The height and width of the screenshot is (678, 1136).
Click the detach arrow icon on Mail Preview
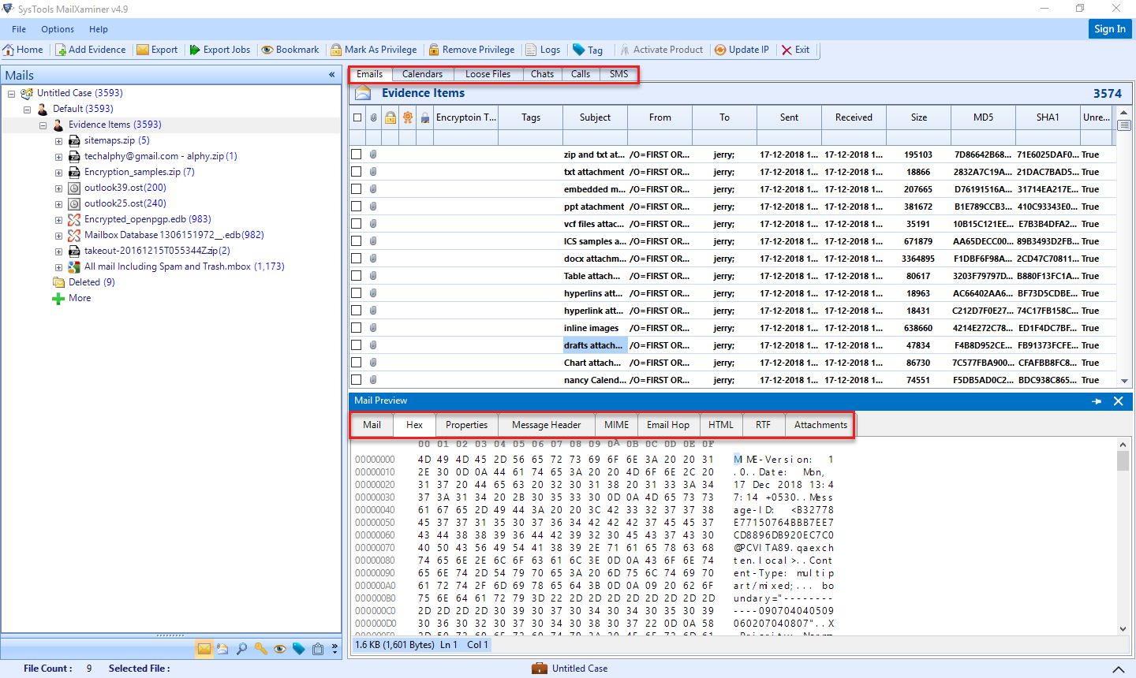click(x=1097, y=401)
